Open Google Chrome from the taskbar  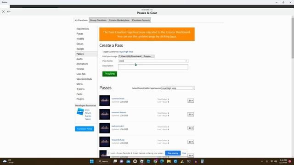coord(155,161)
